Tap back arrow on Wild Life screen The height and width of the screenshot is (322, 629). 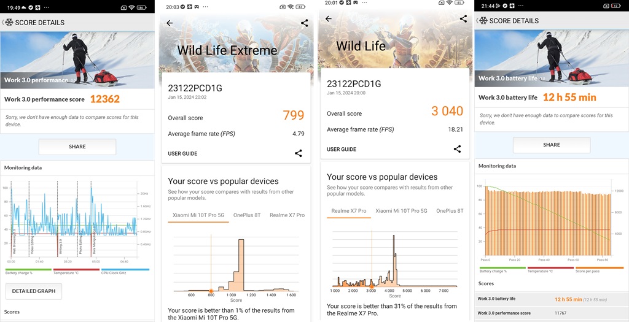pos(328,19)
